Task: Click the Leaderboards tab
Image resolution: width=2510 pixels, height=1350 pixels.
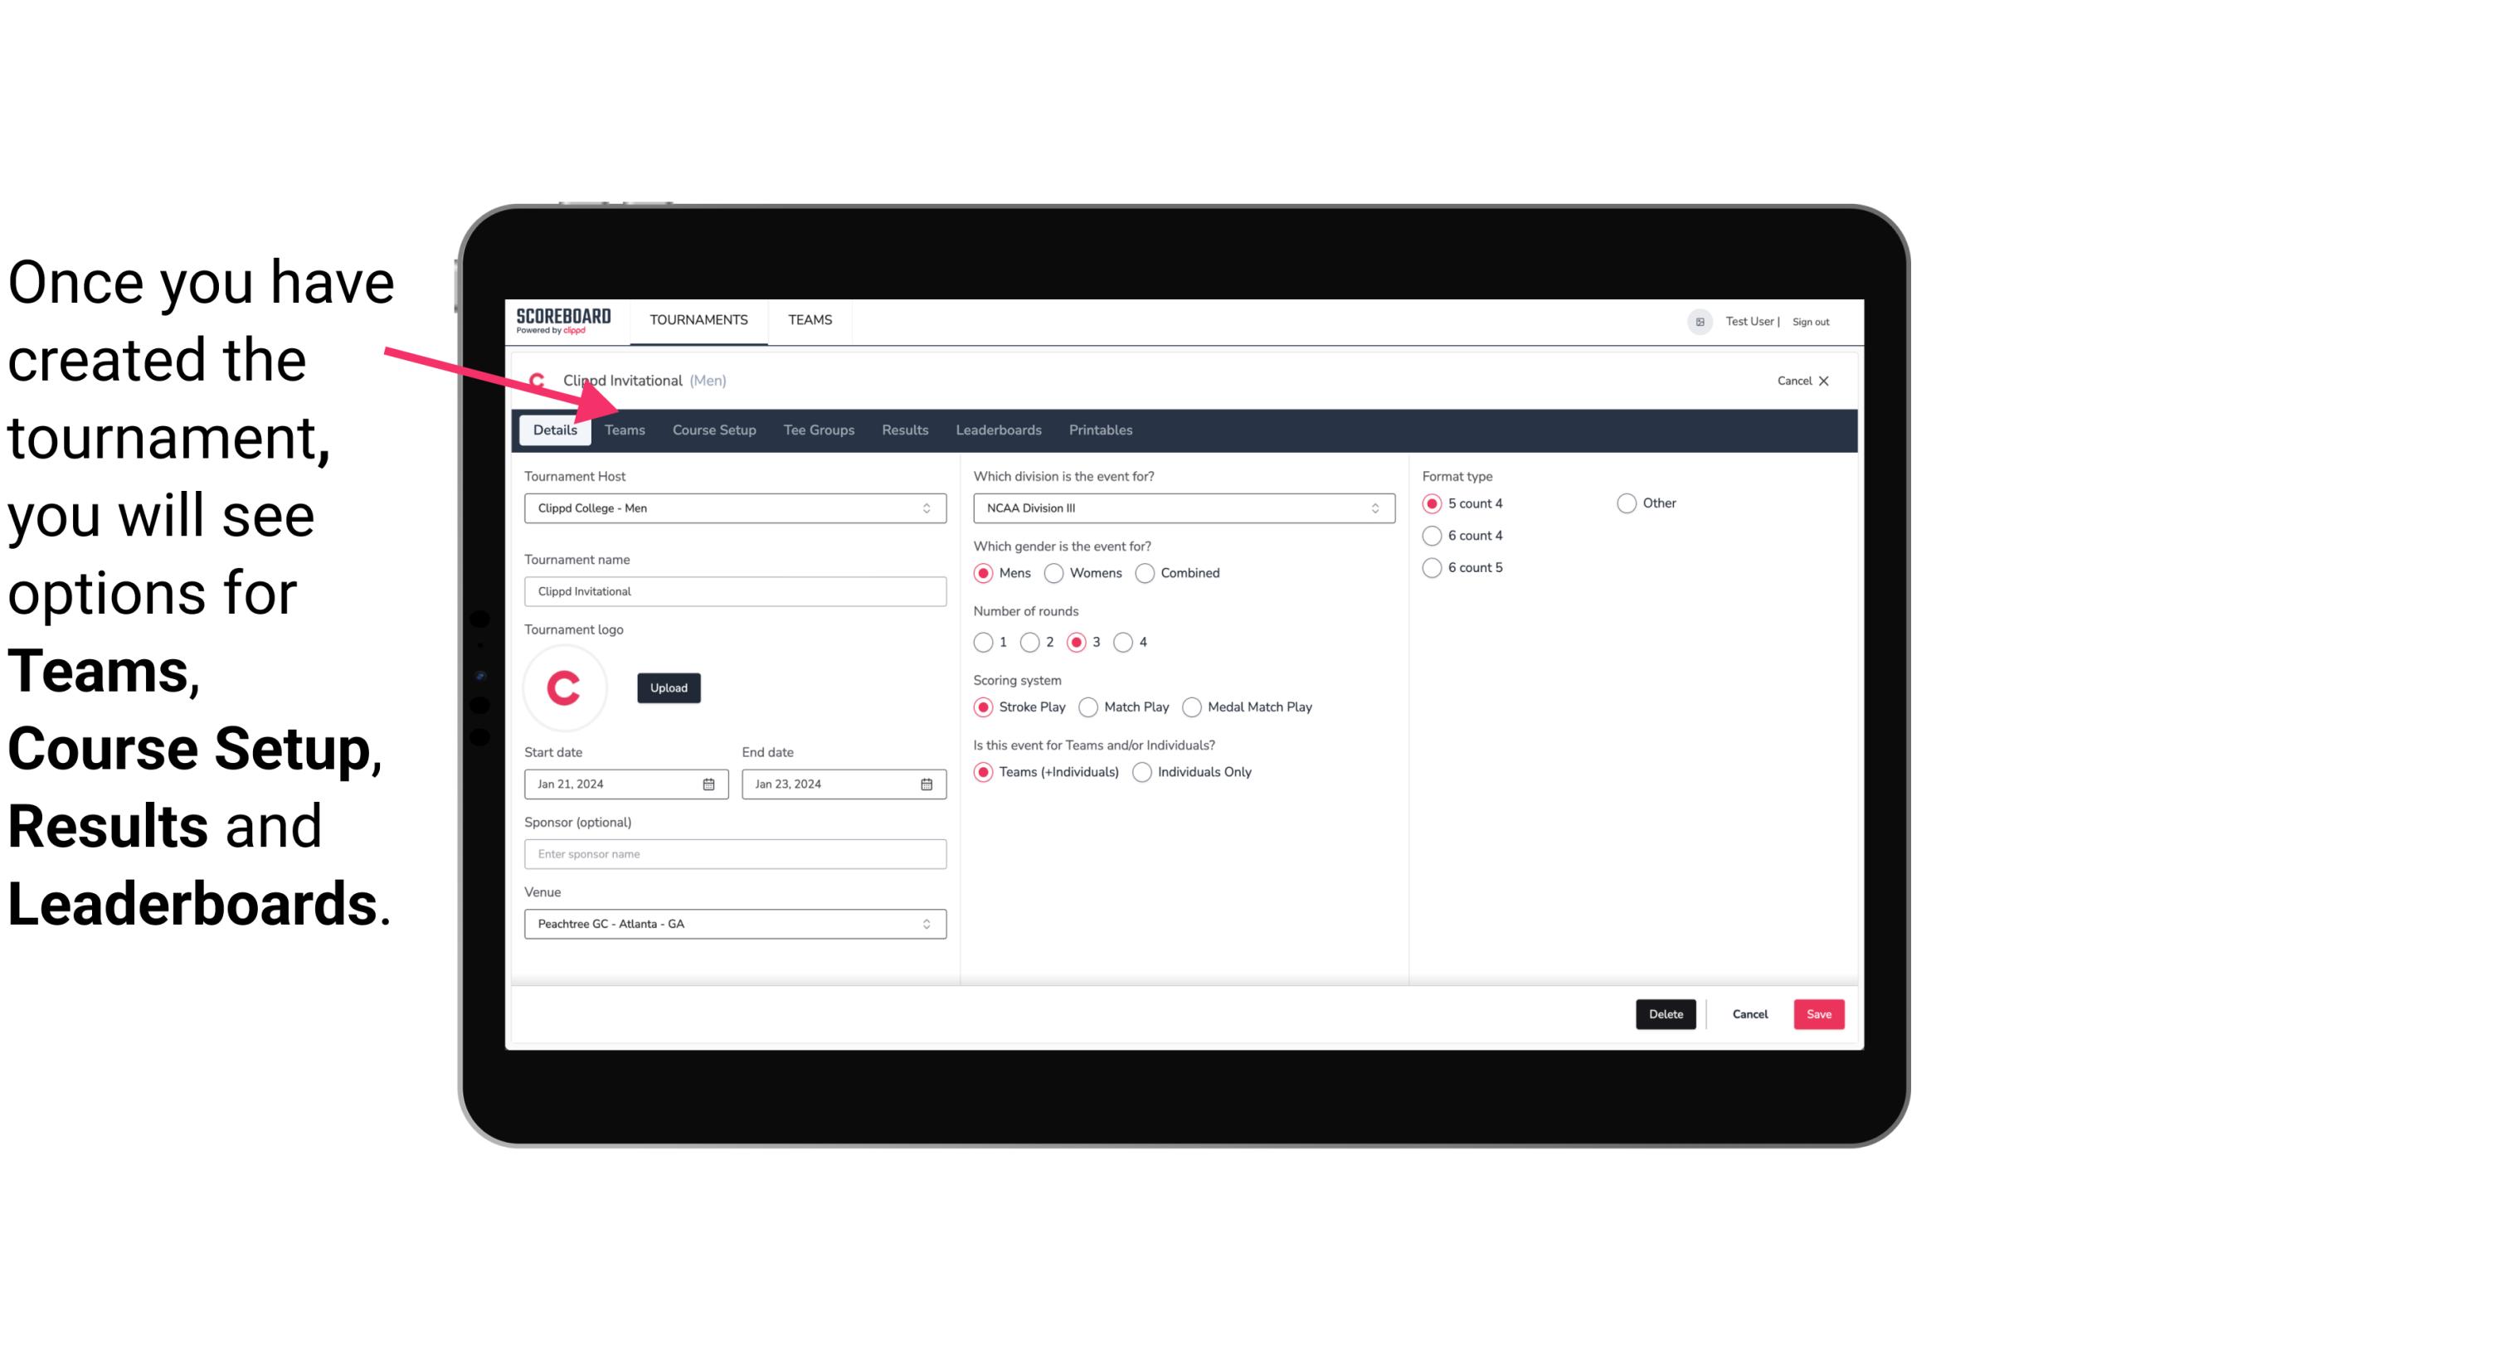Action: (x=997, y=429)
